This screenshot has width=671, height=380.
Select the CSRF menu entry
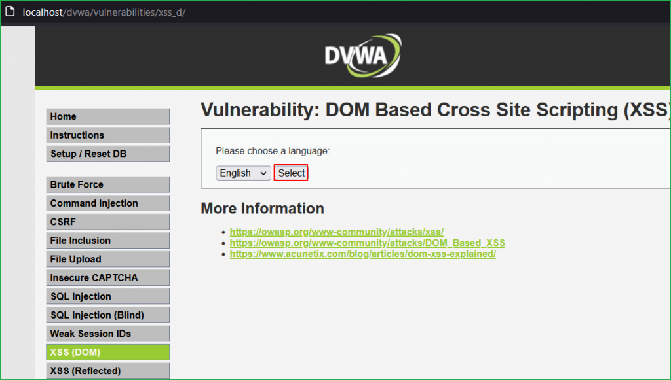pos(108,222)
